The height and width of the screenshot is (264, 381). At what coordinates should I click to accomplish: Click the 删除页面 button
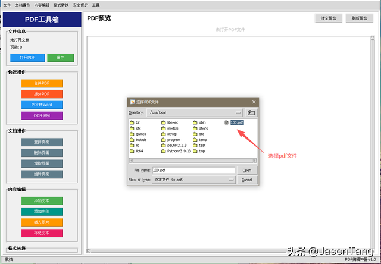click(x=42, y=153)
